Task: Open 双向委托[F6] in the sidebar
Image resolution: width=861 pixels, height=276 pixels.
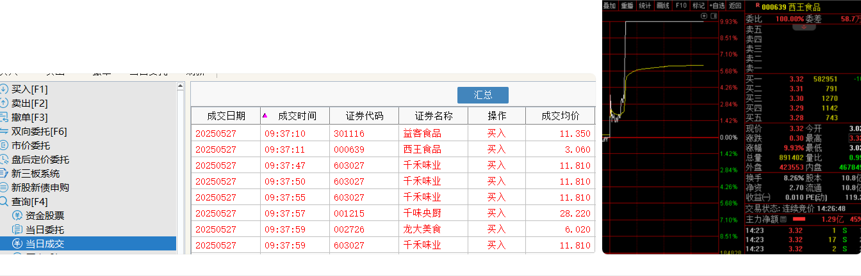Action: click(39, 131)
